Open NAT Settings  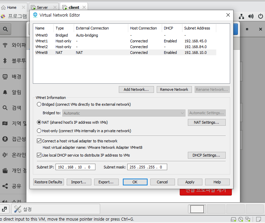206,122
